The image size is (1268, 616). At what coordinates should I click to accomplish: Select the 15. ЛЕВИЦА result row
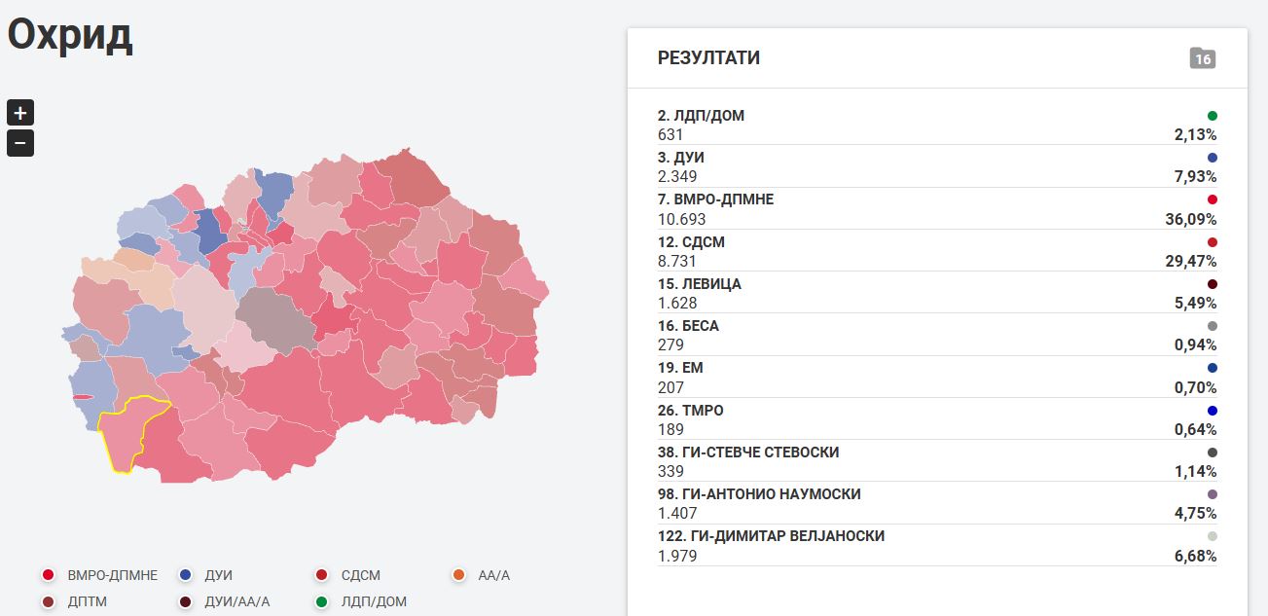coord(937,293)
